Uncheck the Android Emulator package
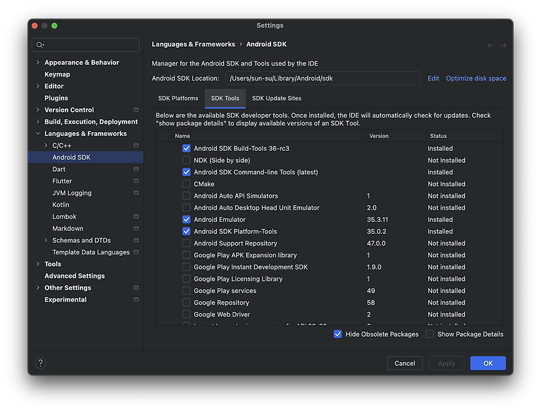The width and height of the screenshot is (541, 412). pyautogui.click(x=186, y=219)
